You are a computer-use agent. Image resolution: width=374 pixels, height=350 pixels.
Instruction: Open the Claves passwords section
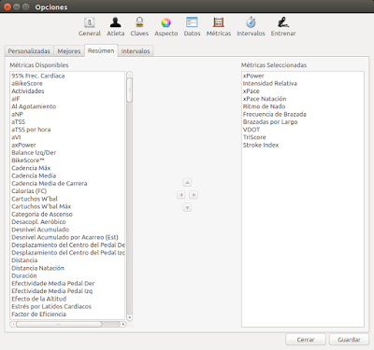point(139,27)
